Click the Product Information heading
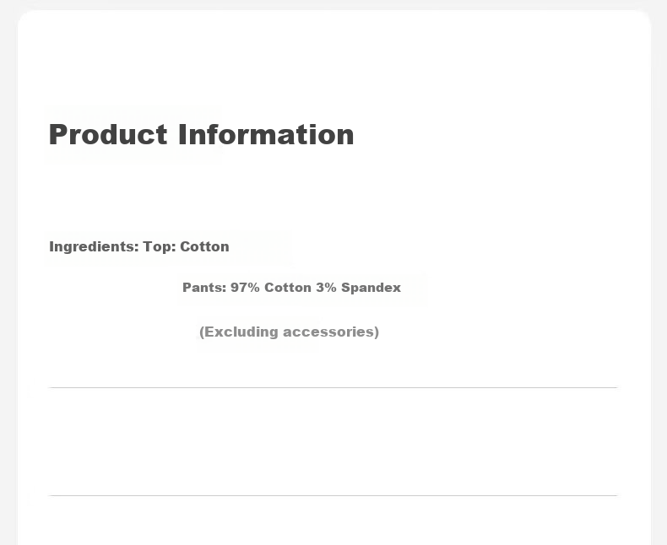This screenshot has height=545, width=667. [x=201, y=135]
